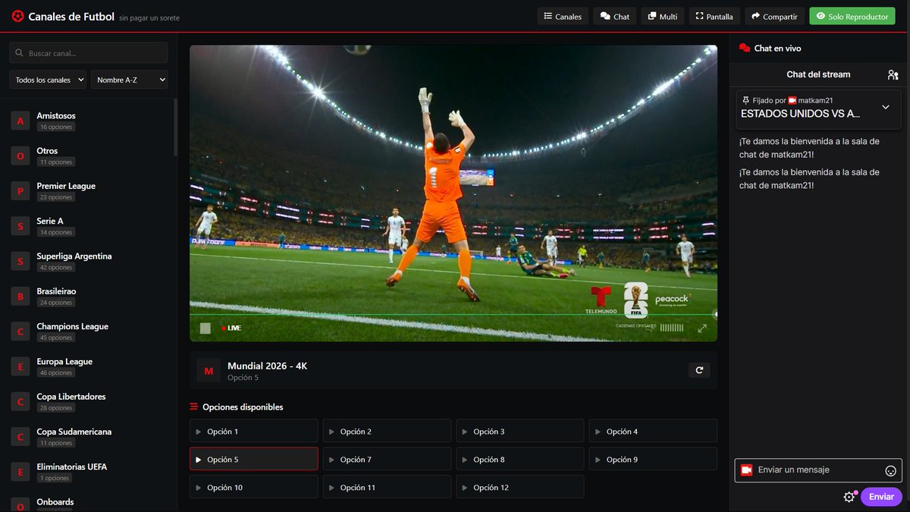Click the LIVE indicator in player
The width and height of the screenshot is (910, 512).
pos(231,328)
